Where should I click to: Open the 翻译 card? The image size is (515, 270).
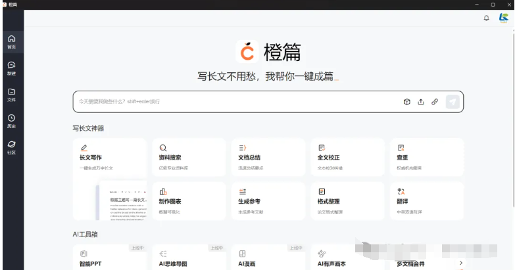pos(427,201)
